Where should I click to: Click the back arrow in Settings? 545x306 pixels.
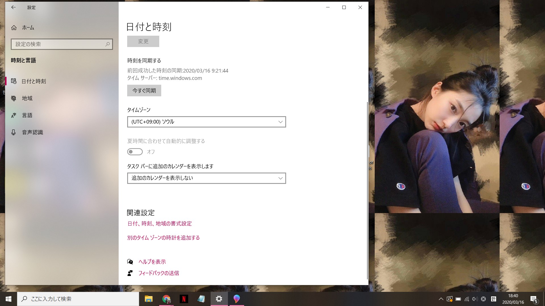pyautogui.click(x=13, y=8)
